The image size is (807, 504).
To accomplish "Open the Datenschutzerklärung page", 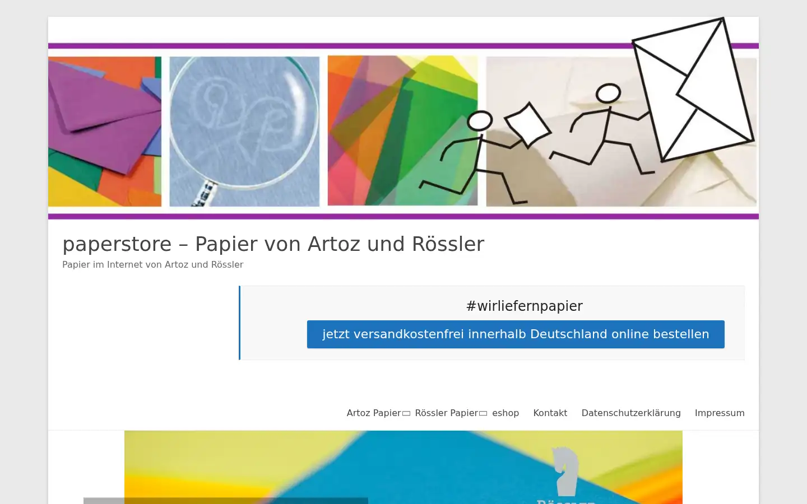I will click(x=631, y=413).
